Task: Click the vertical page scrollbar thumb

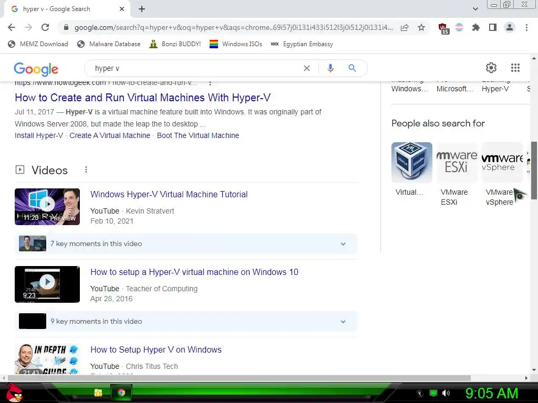Action: point(534,171)
